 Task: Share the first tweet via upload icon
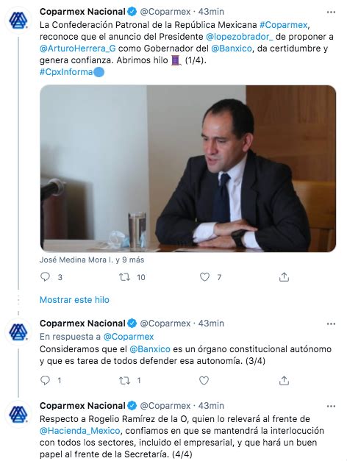coord(284,276)
